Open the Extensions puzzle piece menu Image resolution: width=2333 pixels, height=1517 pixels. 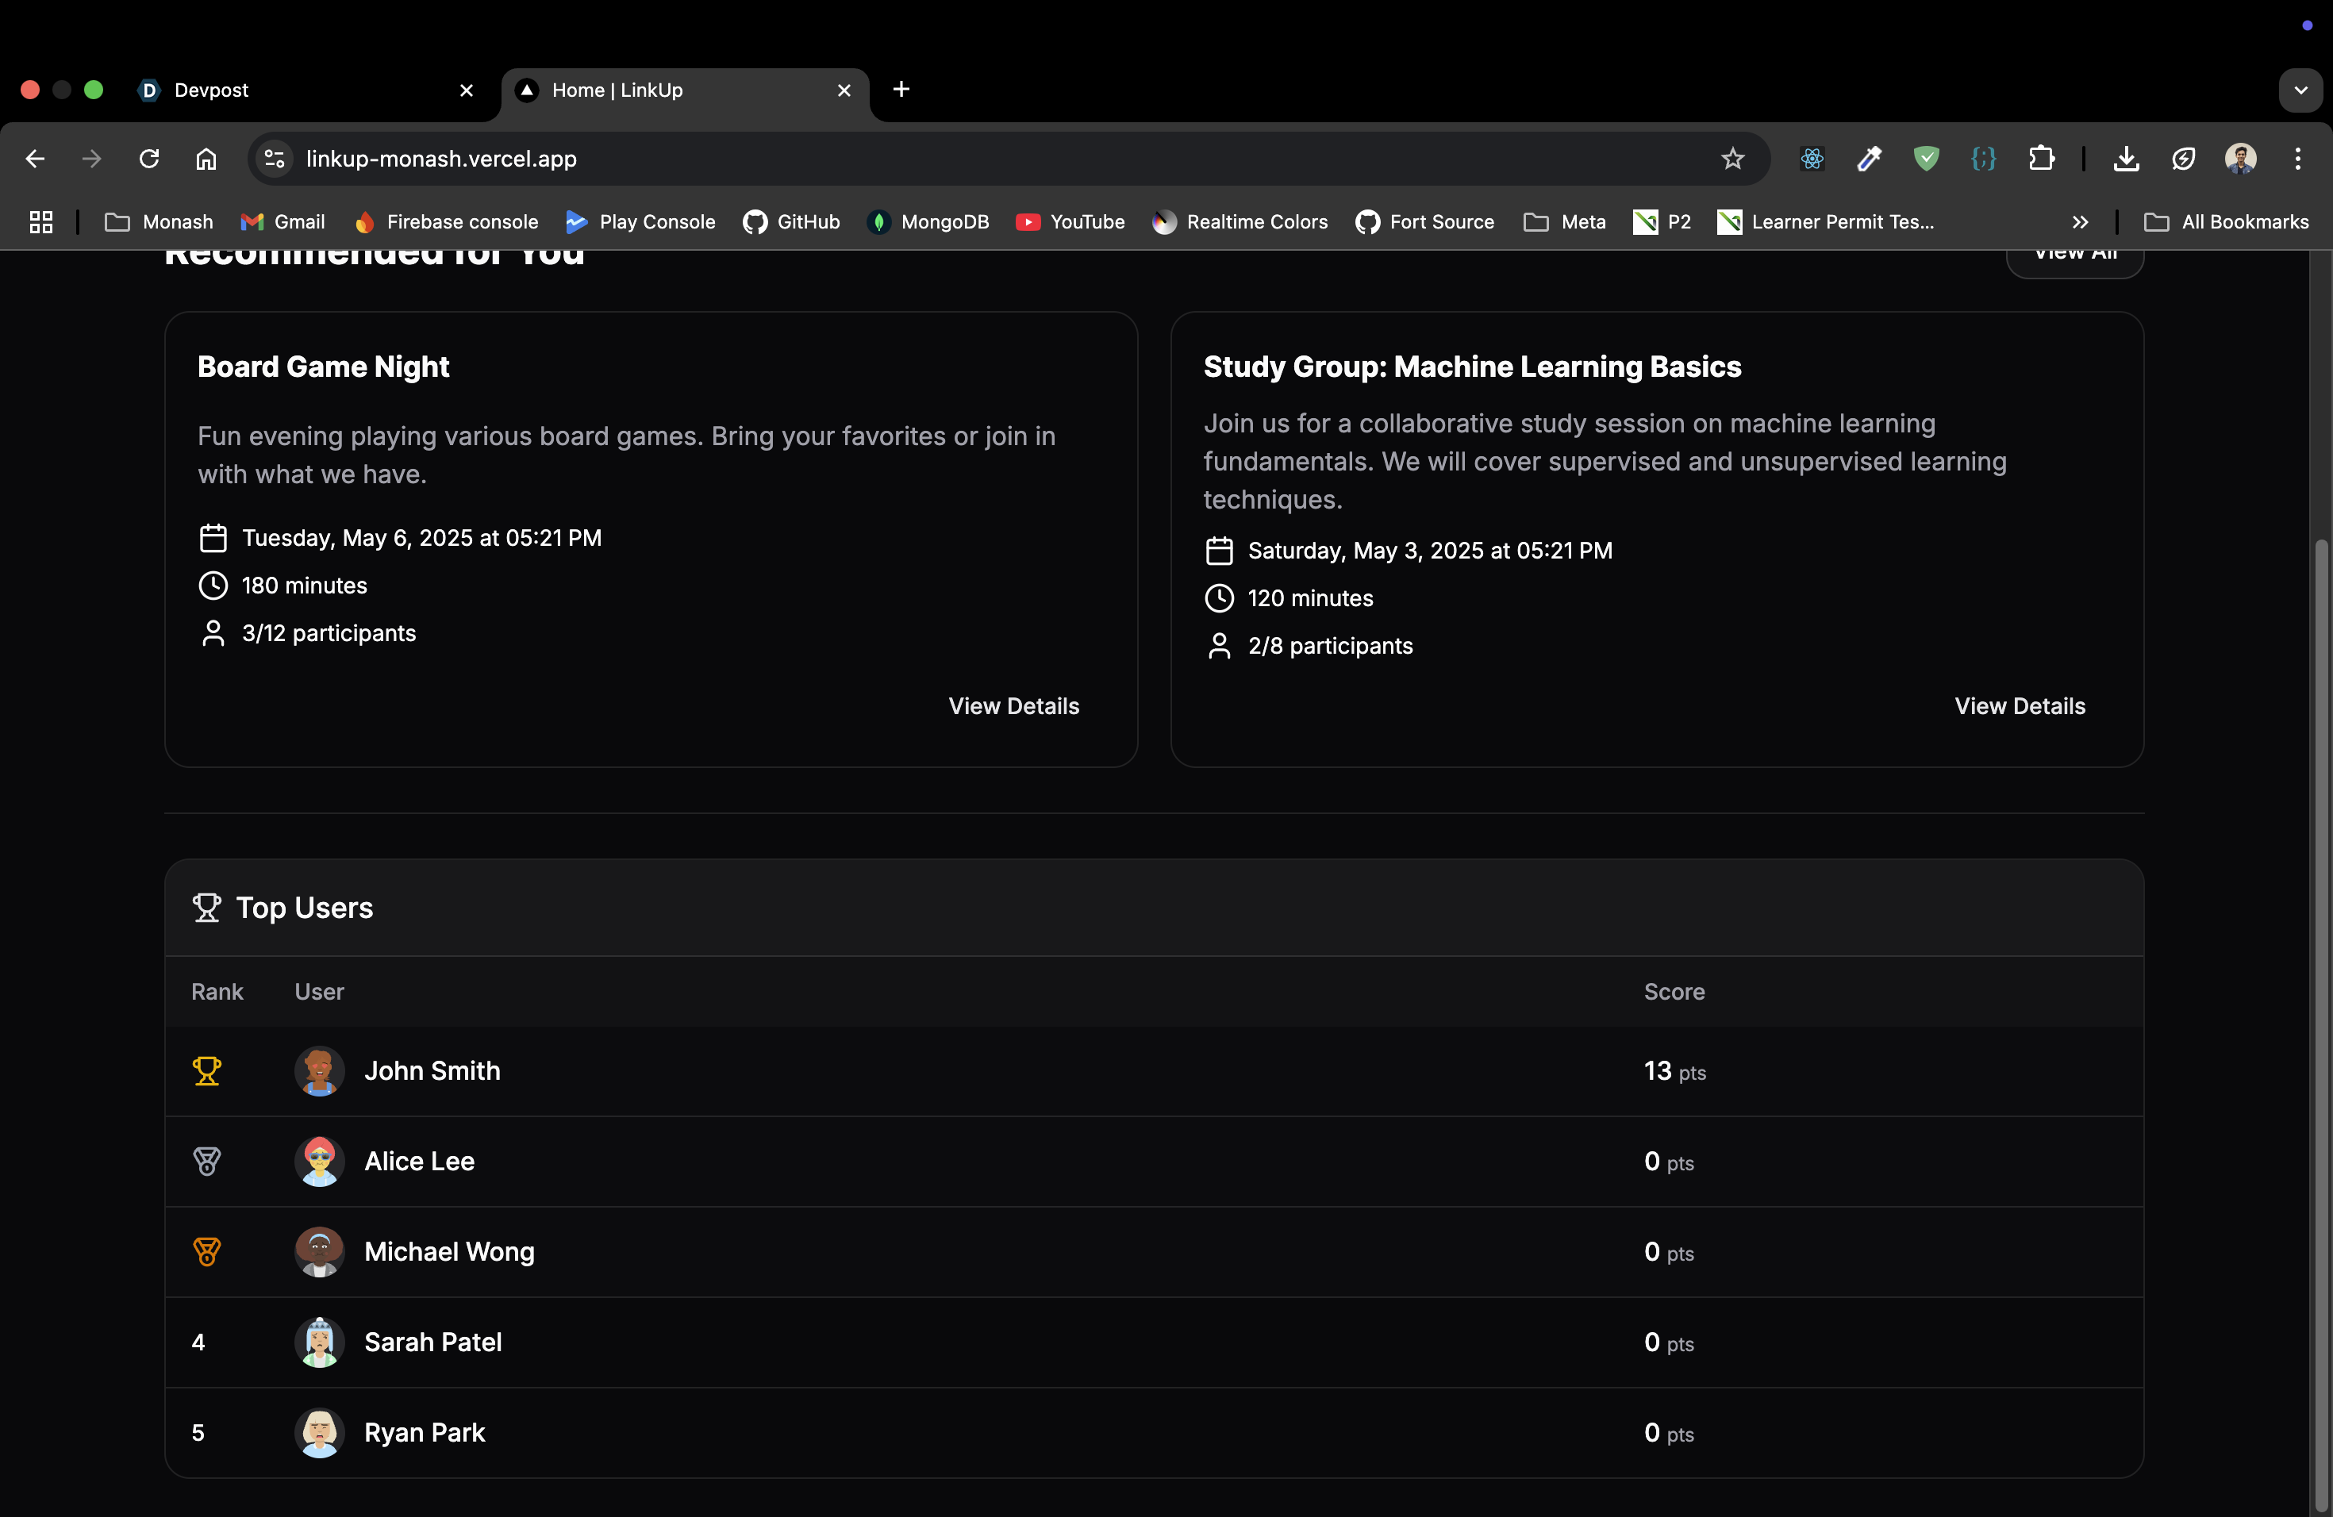click(2042, 159)
